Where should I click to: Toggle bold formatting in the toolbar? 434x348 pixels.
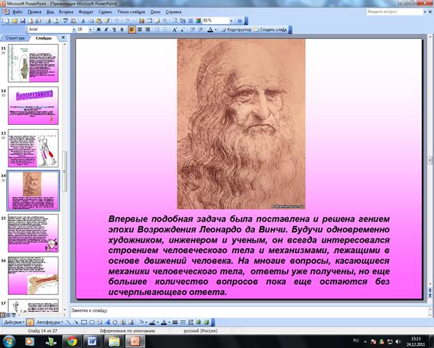click(x=98, y=30)
